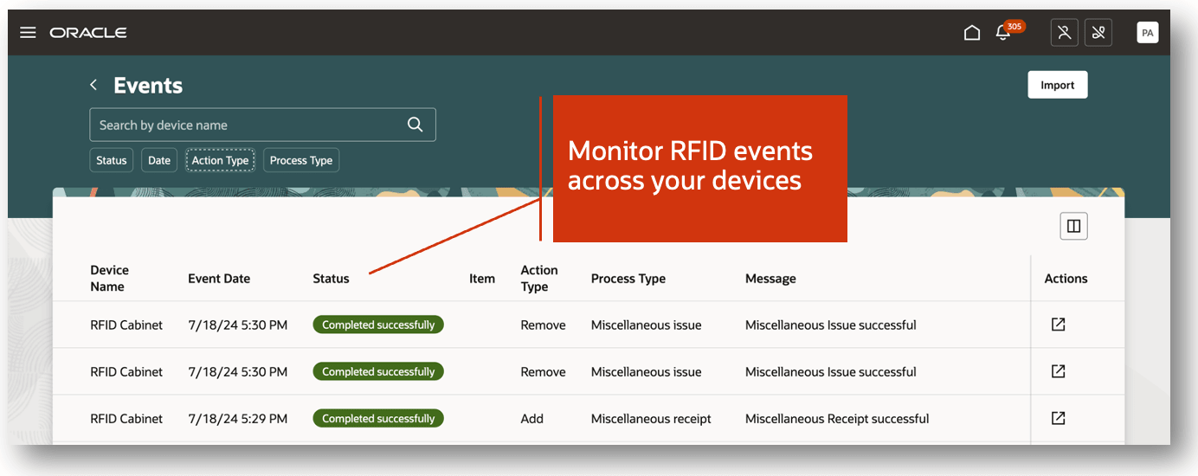Click the 7/18/24 5:29 PM event date
The image size is (1198, 476).
tap(237, 419)
